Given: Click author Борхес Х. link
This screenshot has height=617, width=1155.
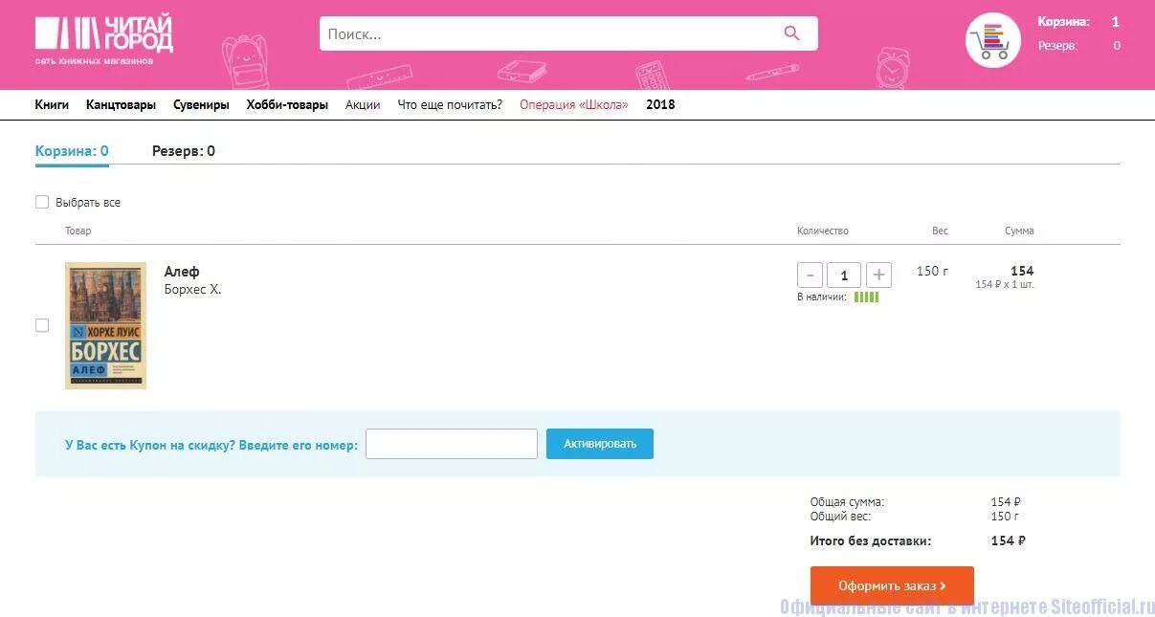Looking at the screenshot, I should 192,290.
